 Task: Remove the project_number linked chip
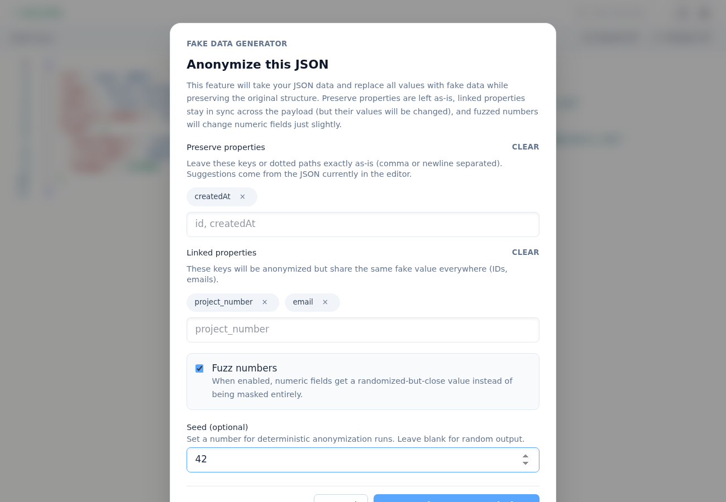coord(265,302)
